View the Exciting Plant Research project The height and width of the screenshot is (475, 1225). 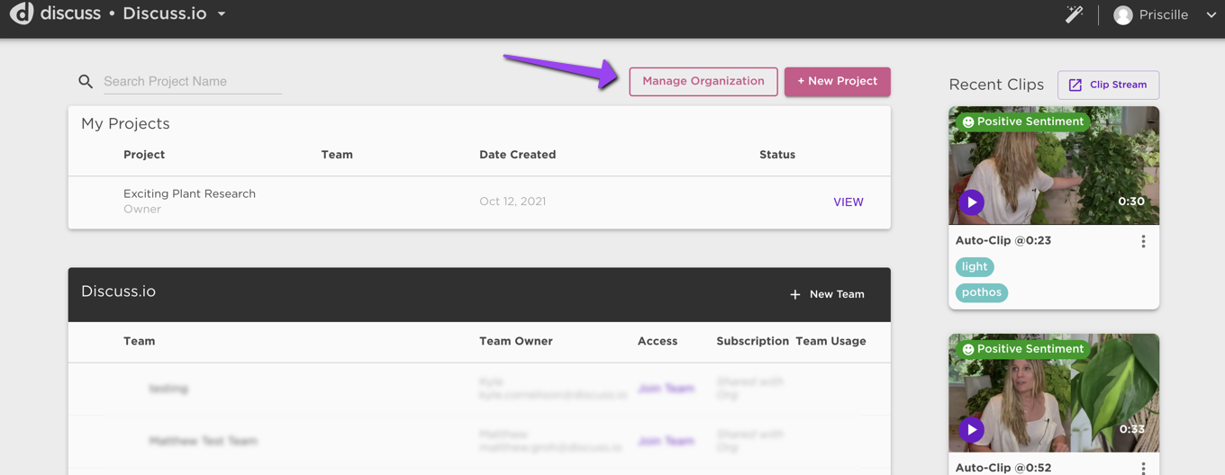point(848,202)
